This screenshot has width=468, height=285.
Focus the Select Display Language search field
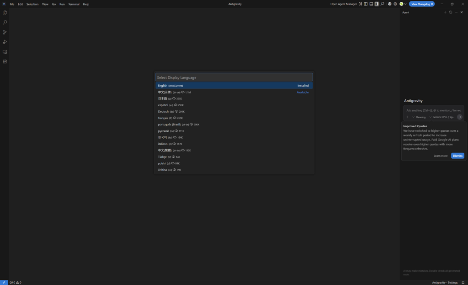coord(234,78)
